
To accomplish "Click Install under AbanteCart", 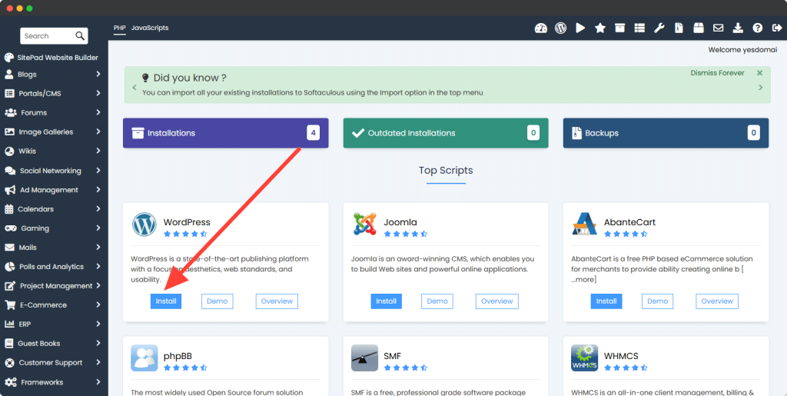I will coord(606,301).
